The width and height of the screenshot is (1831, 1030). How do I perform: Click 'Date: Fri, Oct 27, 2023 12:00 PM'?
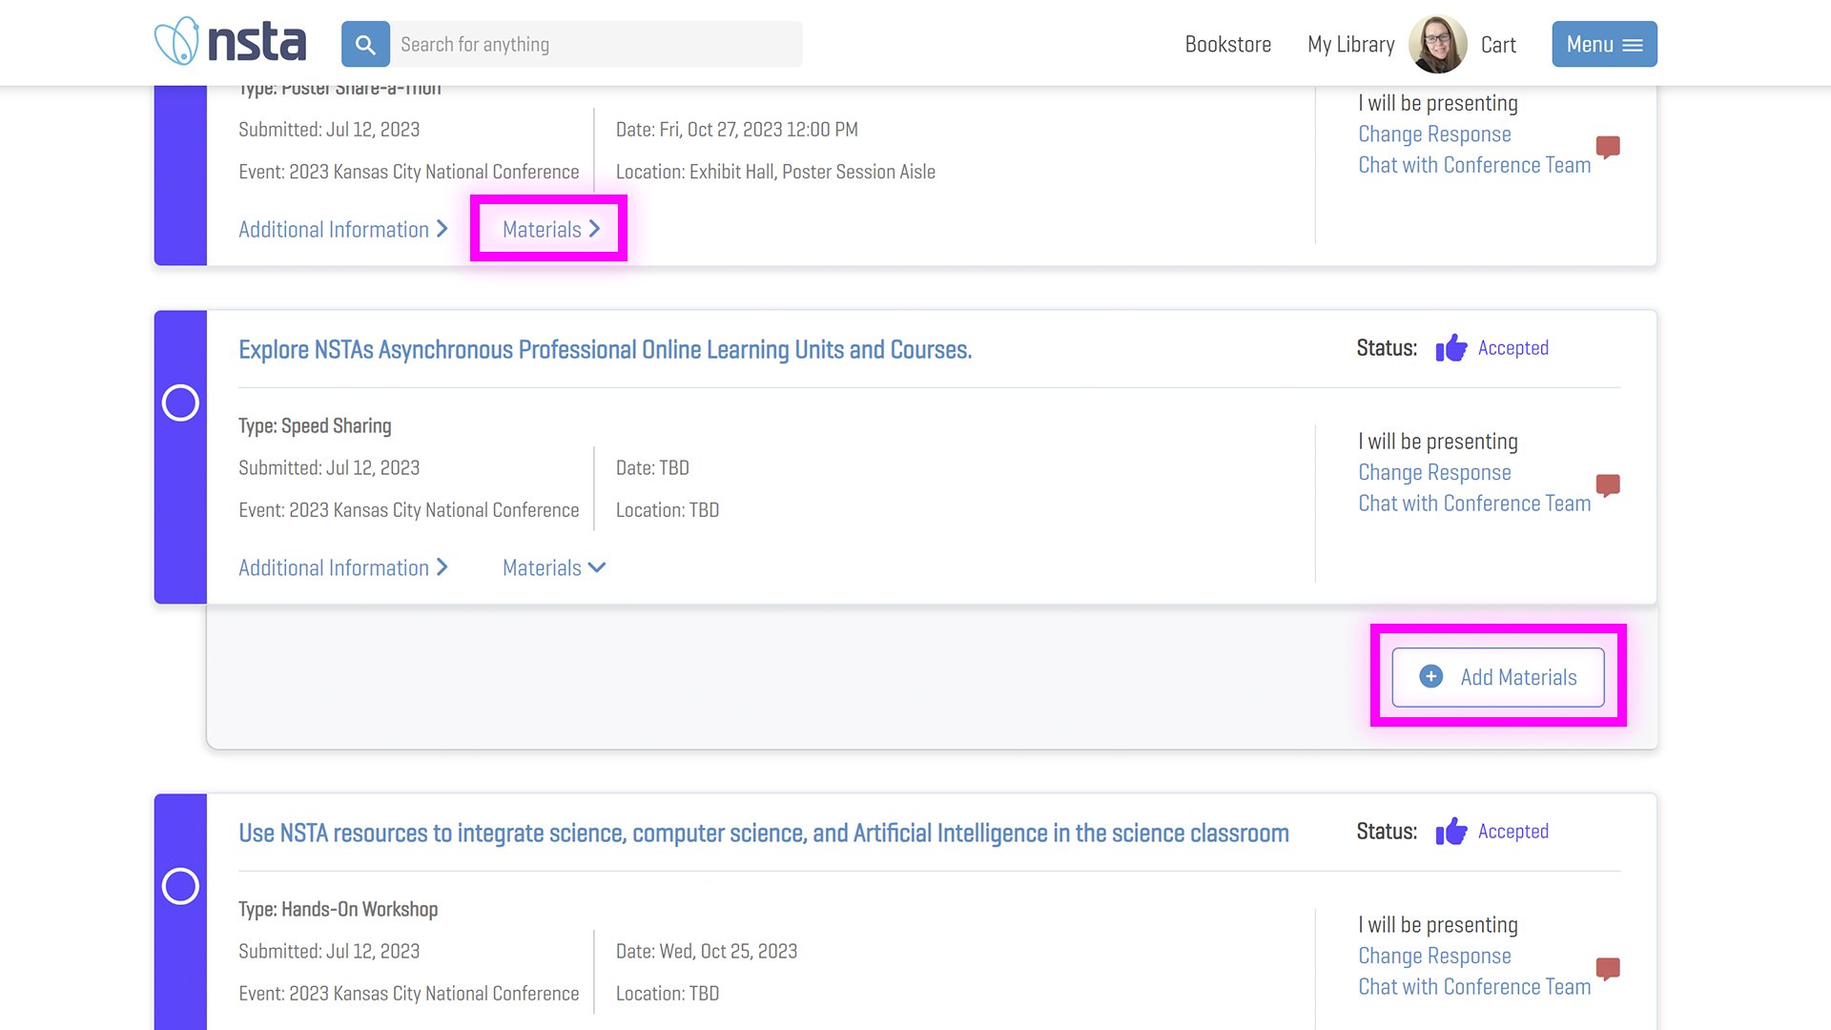pos(736,130)
